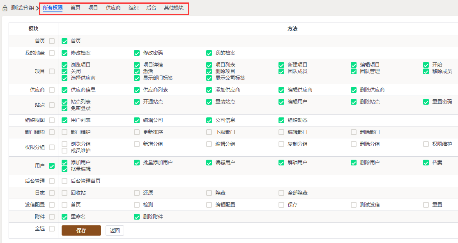Click the lock icon beside 测试分组
The width and height of the screenshot is (458, 243).
pyautogui.click(x=5, y=8)
